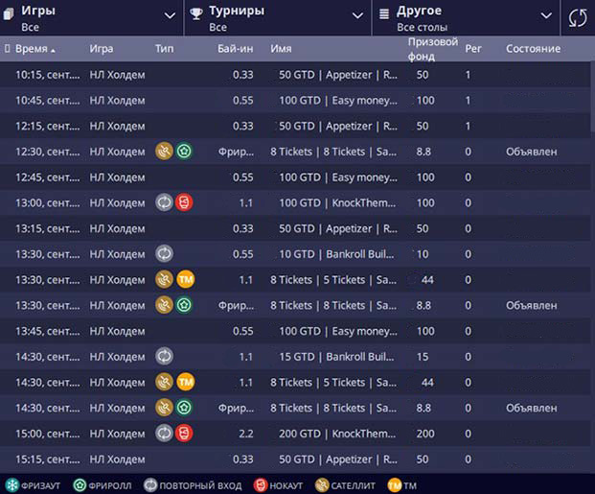Click Объявлен status in 13:30 row

[x=531, y=306]
